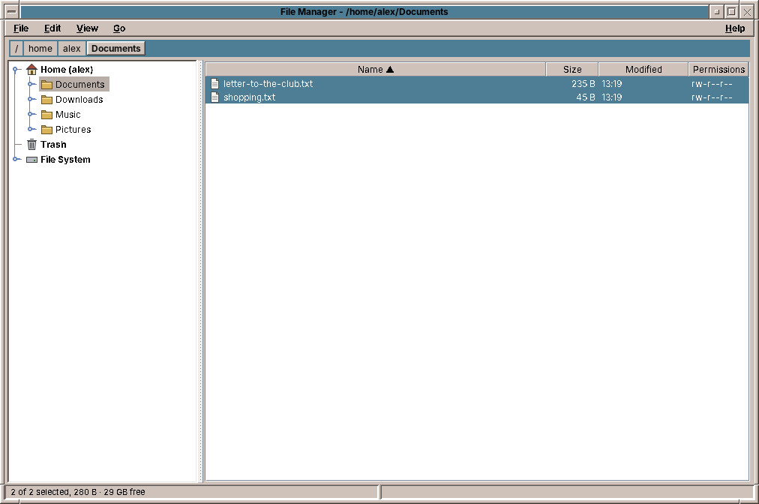759x504 pixels.
Task: Select file name letter-to-the-club.txt
Action: pyautogui.click(x=268, y=84)
